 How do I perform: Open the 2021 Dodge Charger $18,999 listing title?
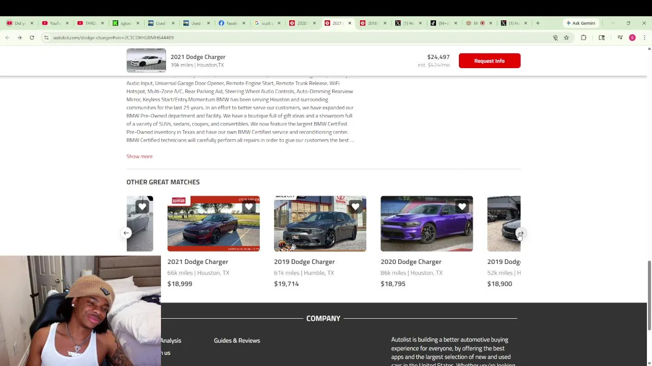pyautogui.click(x=198, y=262)
